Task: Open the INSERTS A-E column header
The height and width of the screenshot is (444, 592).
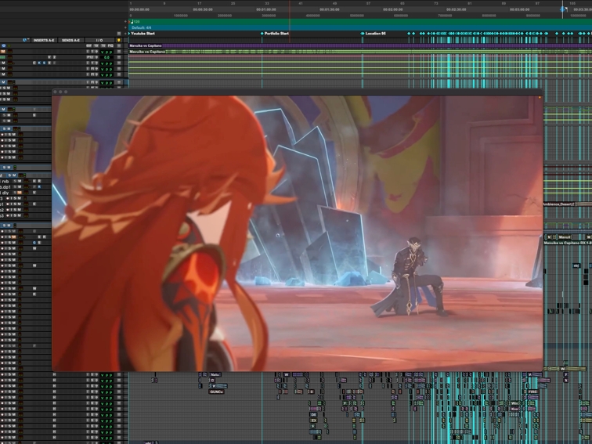Action: click(44, 40)
